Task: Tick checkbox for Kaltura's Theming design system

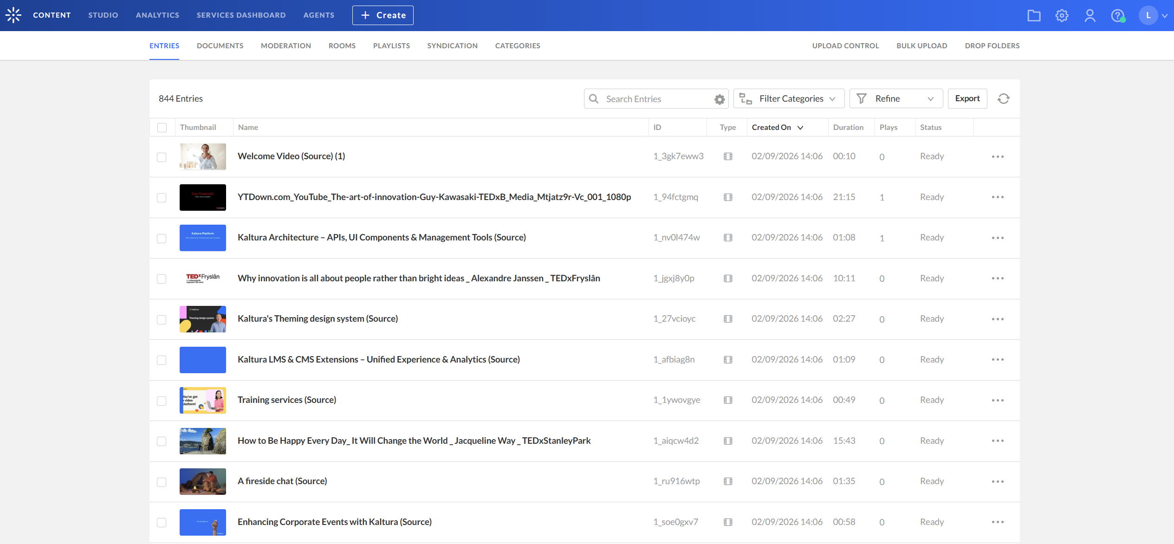Action: (x=162, y=319)
